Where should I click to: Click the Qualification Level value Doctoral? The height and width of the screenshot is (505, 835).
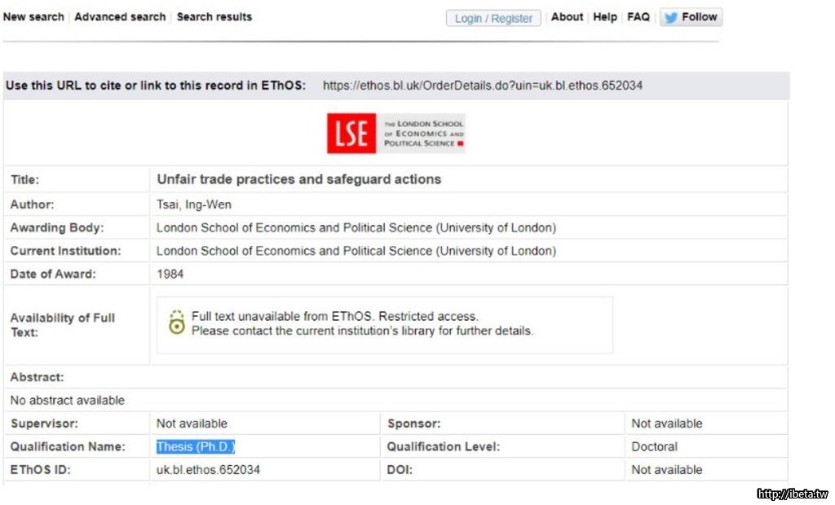[x=654, y=446]
